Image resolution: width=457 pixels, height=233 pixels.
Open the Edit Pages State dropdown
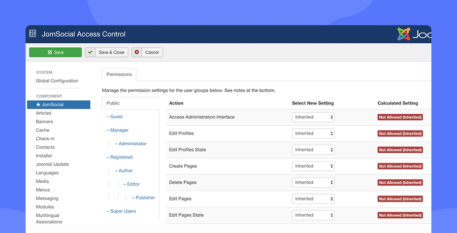tap(313, 215)
